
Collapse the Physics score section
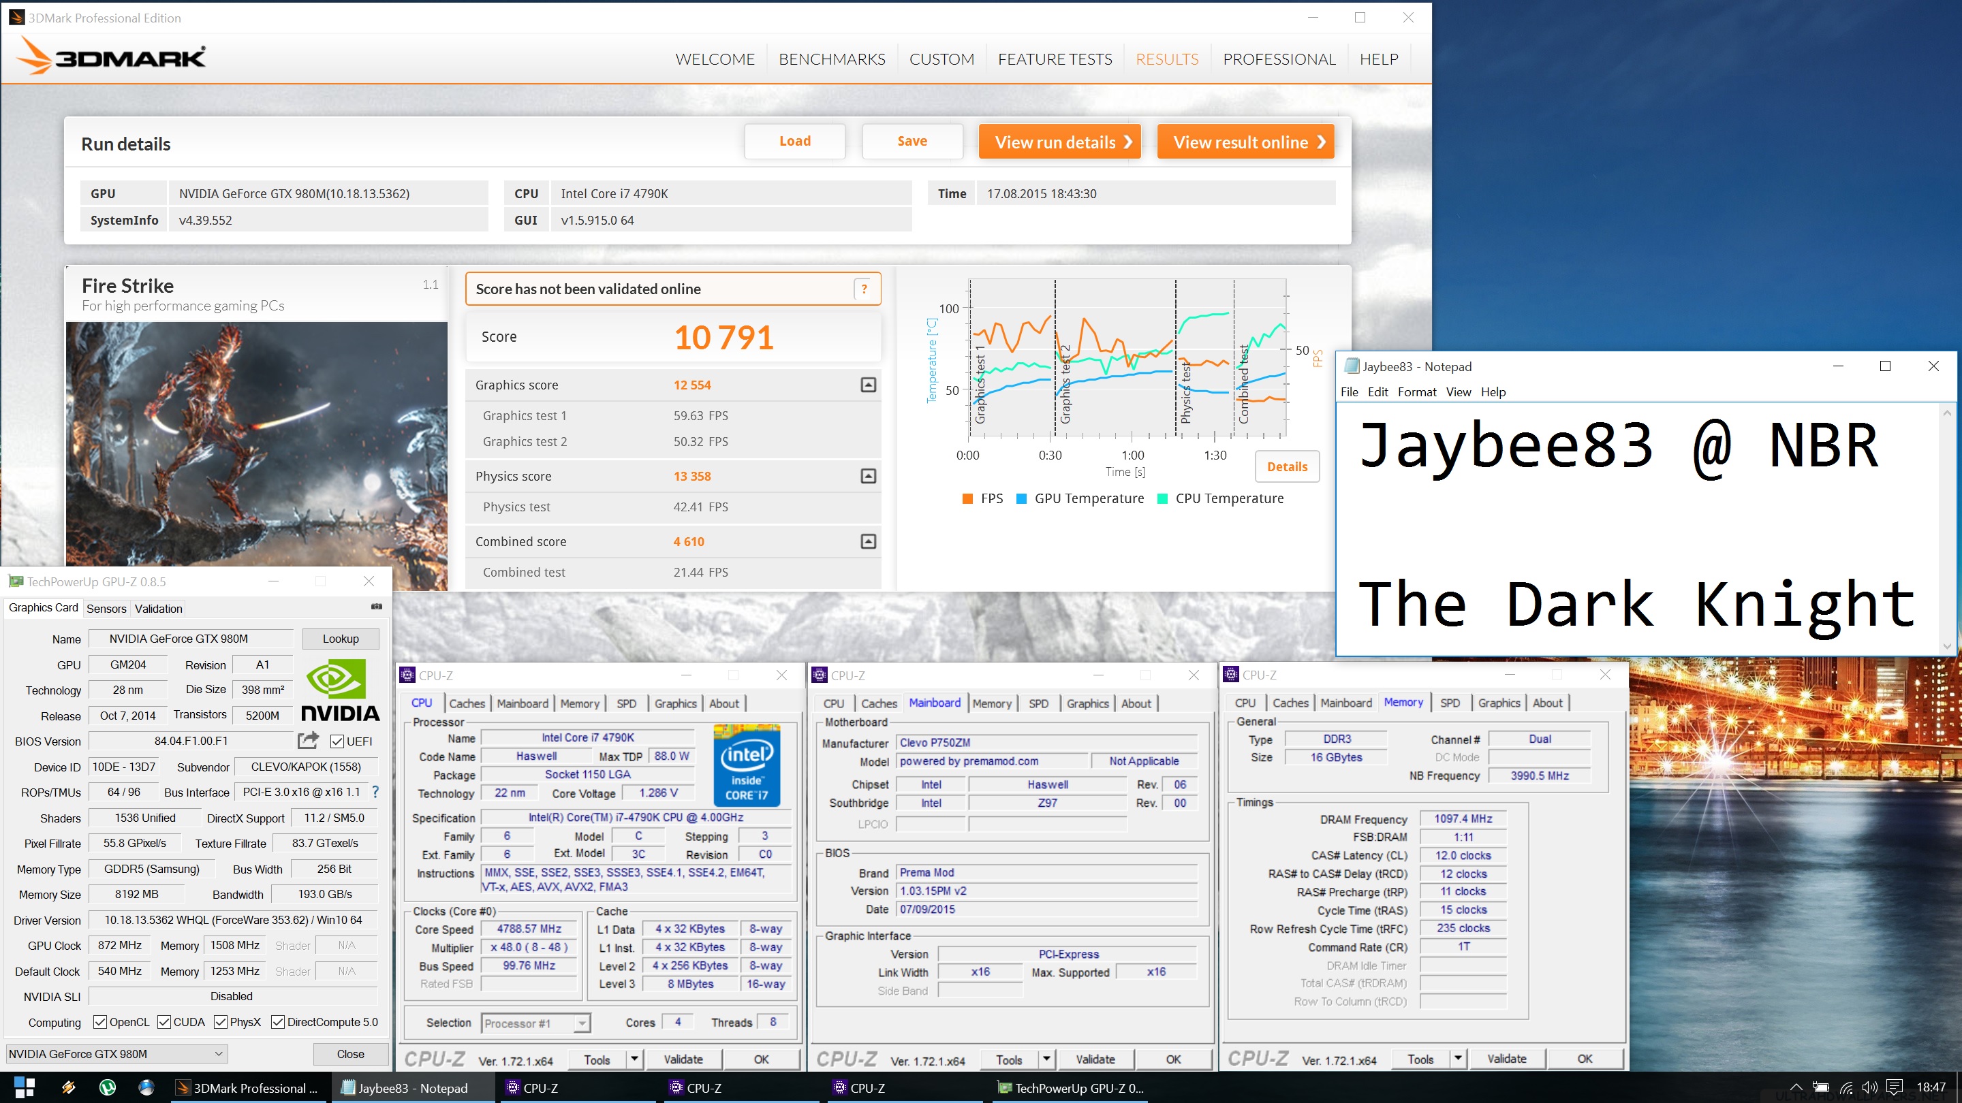869,477
